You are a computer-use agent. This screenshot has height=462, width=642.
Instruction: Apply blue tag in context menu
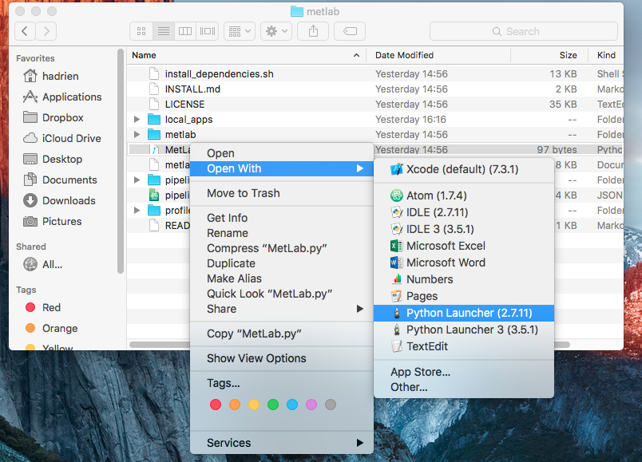pos(292,405)
